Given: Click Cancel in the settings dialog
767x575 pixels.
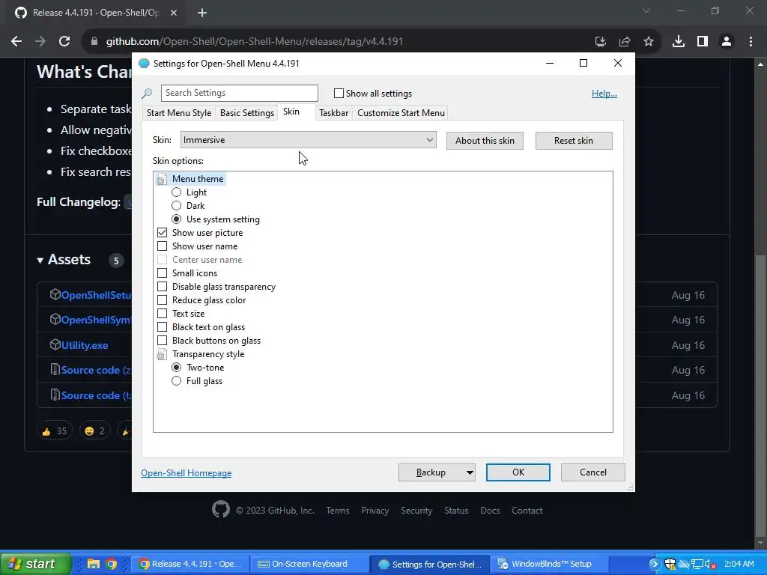Looking at the screenshot, I should [x=593, y=472].
